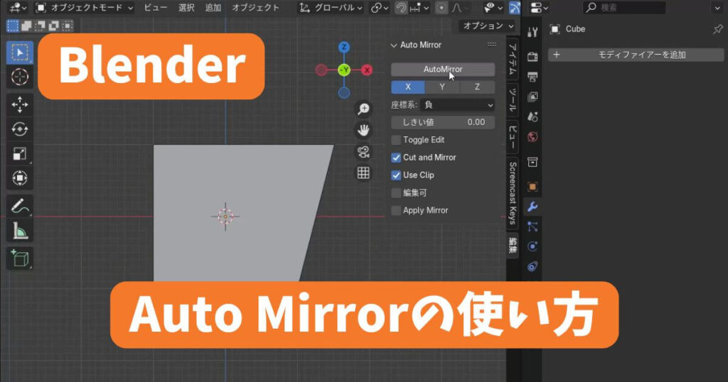Click the green -Y axis gizmo ball
The image size is (728, 382).
click(344, 70)
